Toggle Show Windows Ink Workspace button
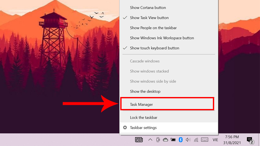 (169, 38)
